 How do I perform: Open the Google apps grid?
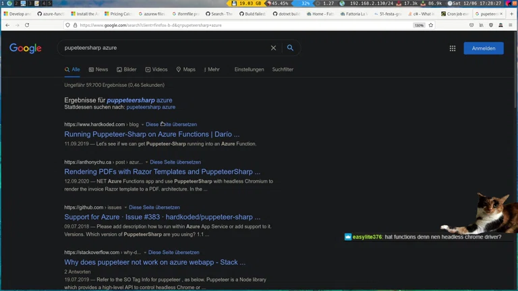(x=453, y=48)
